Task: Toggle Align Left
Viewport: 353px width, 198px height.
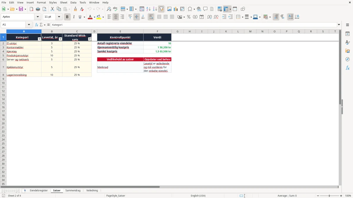Action: [109, 17]
